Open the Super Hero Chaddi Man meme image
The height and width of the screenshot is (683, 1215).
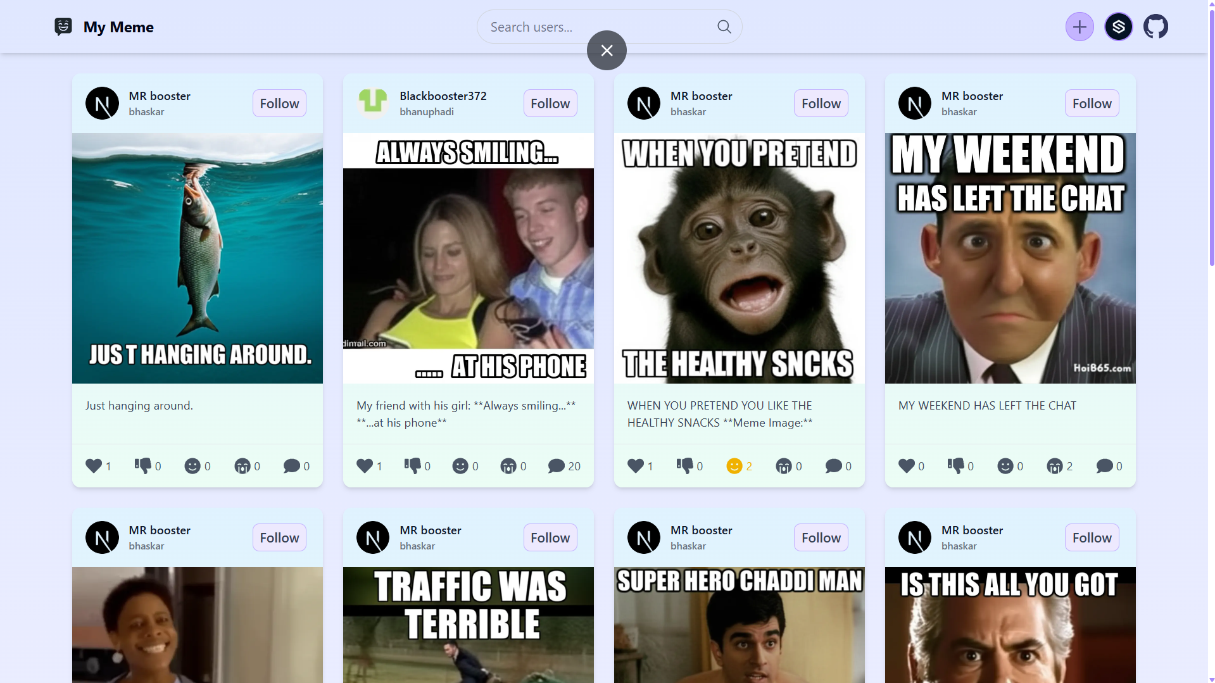point(740,625)
